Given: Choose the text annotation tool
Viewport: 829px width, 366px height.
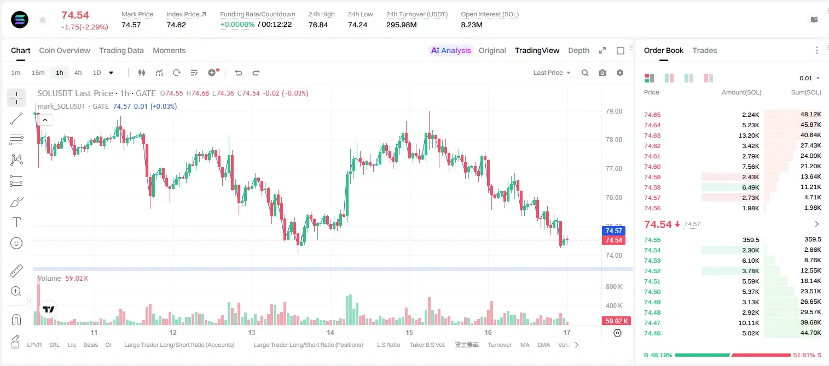Looking at the screenshot, I should (16, 222).
